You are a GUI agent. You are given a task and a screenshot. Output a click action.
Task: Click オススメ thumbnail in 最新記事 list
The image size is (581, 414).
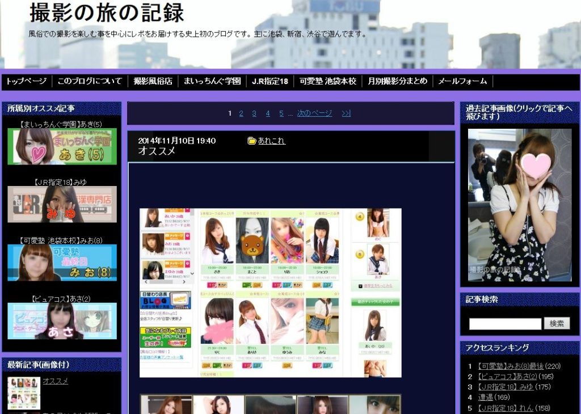tap(24, 393)
